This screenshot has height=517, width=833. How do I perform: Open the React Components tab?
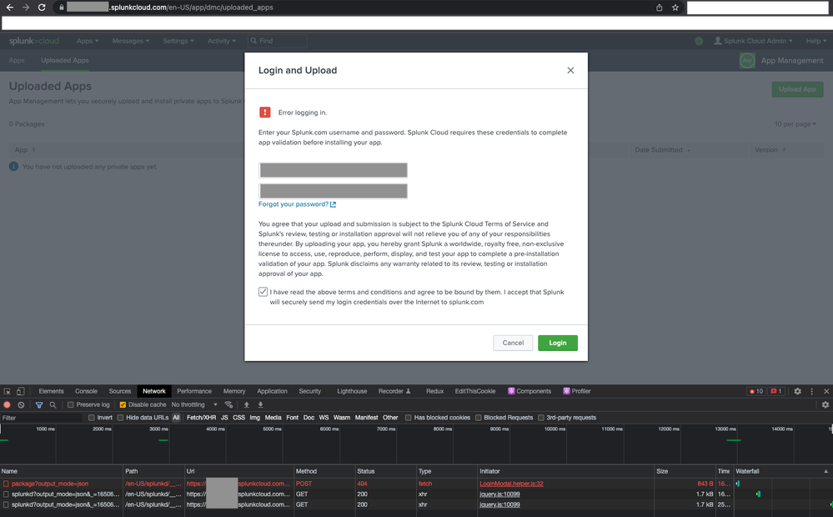click(529, 391)
